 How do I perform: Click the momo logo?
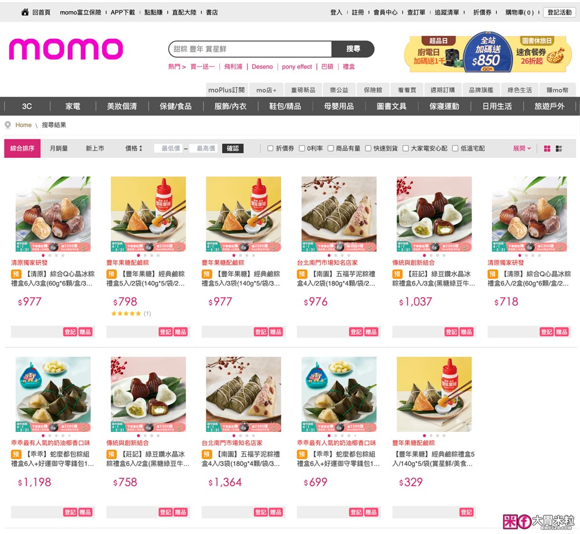click(66, 49)
